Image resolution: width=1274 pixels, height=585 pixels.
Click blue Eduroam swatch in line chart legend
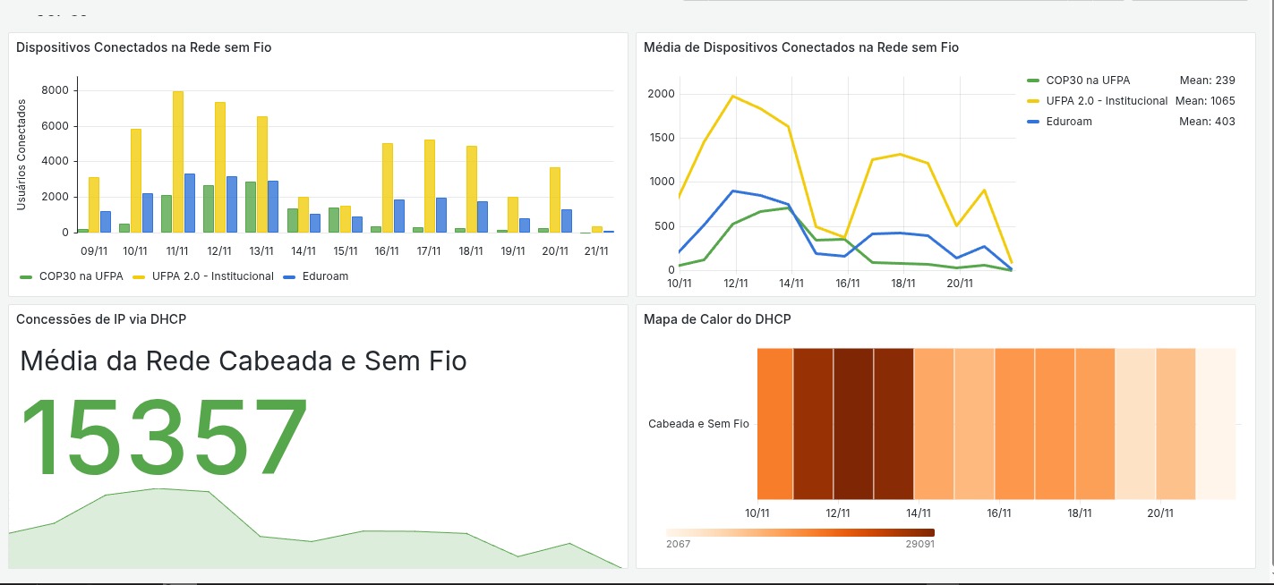click(1033, 122)
